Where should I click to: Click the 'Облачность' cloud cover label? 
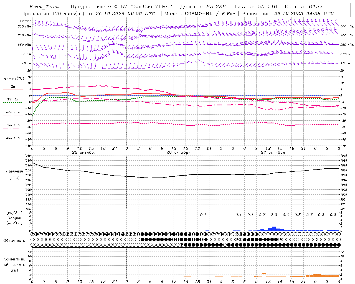pyautogui.click(x=14, y=241)
